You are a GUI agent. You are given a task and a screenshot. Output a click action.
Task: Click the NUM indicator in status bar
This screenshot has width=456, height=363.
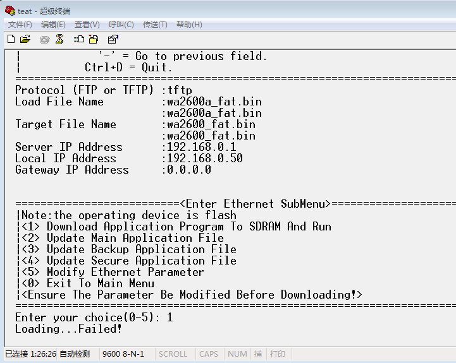(x=237, y=354)
